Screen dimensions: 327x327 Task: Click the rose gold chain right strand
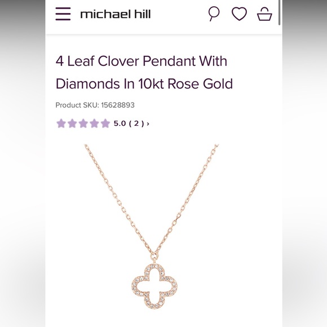pos(187,199)
